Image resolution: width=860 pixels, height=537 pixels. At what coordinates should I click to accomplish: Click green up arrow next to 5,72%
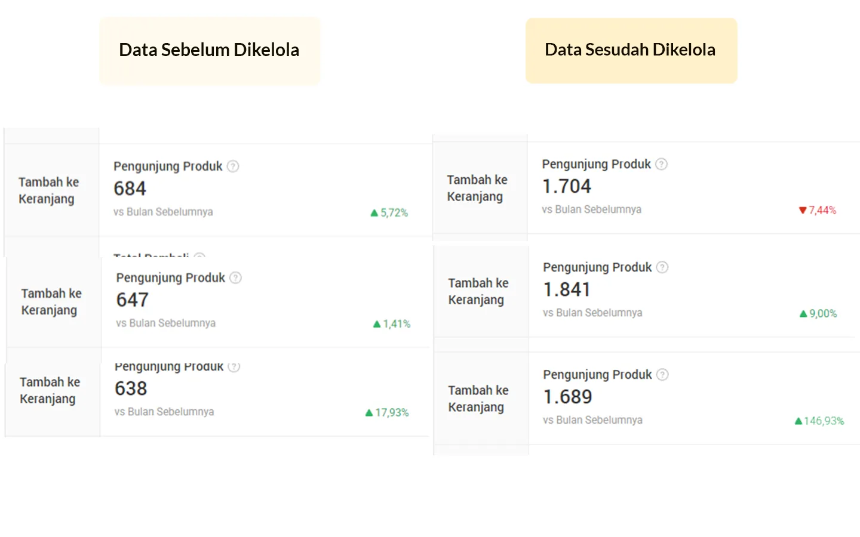coord(374,213)
